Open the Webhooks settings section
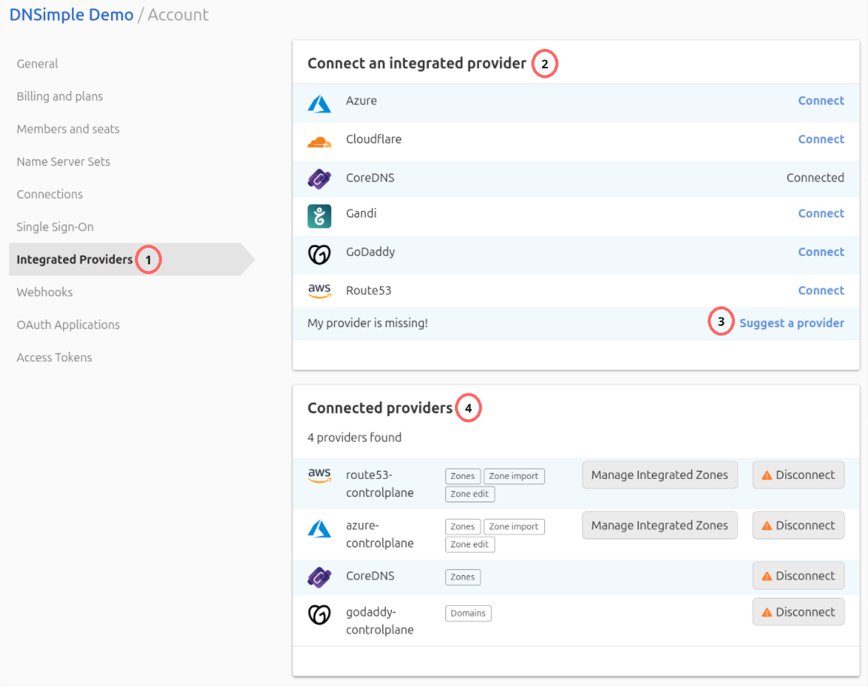 point(44,292)
